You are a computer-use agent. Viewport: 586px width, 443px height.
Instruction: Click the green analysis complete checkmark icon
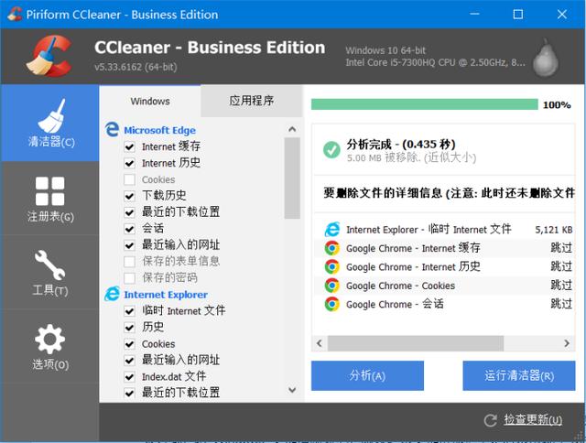[331, 150]
